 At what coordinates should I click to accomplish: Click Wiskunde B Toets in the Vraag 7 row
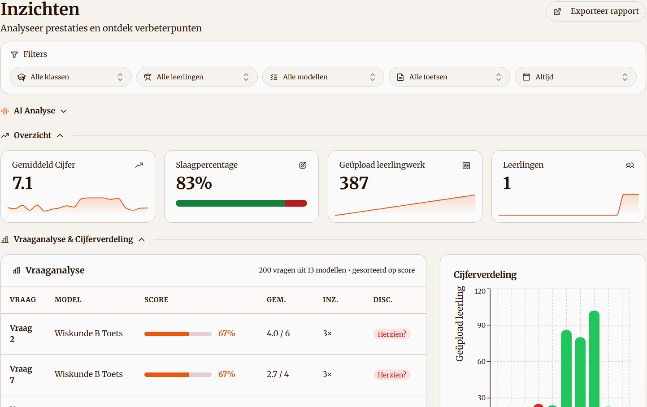coord(89,374)
